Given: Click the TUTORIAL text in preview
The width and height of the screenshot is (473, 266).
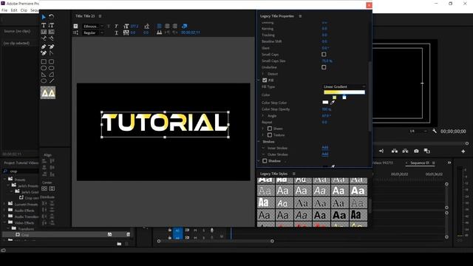Looking at the screenshot, I should (165, 123).
